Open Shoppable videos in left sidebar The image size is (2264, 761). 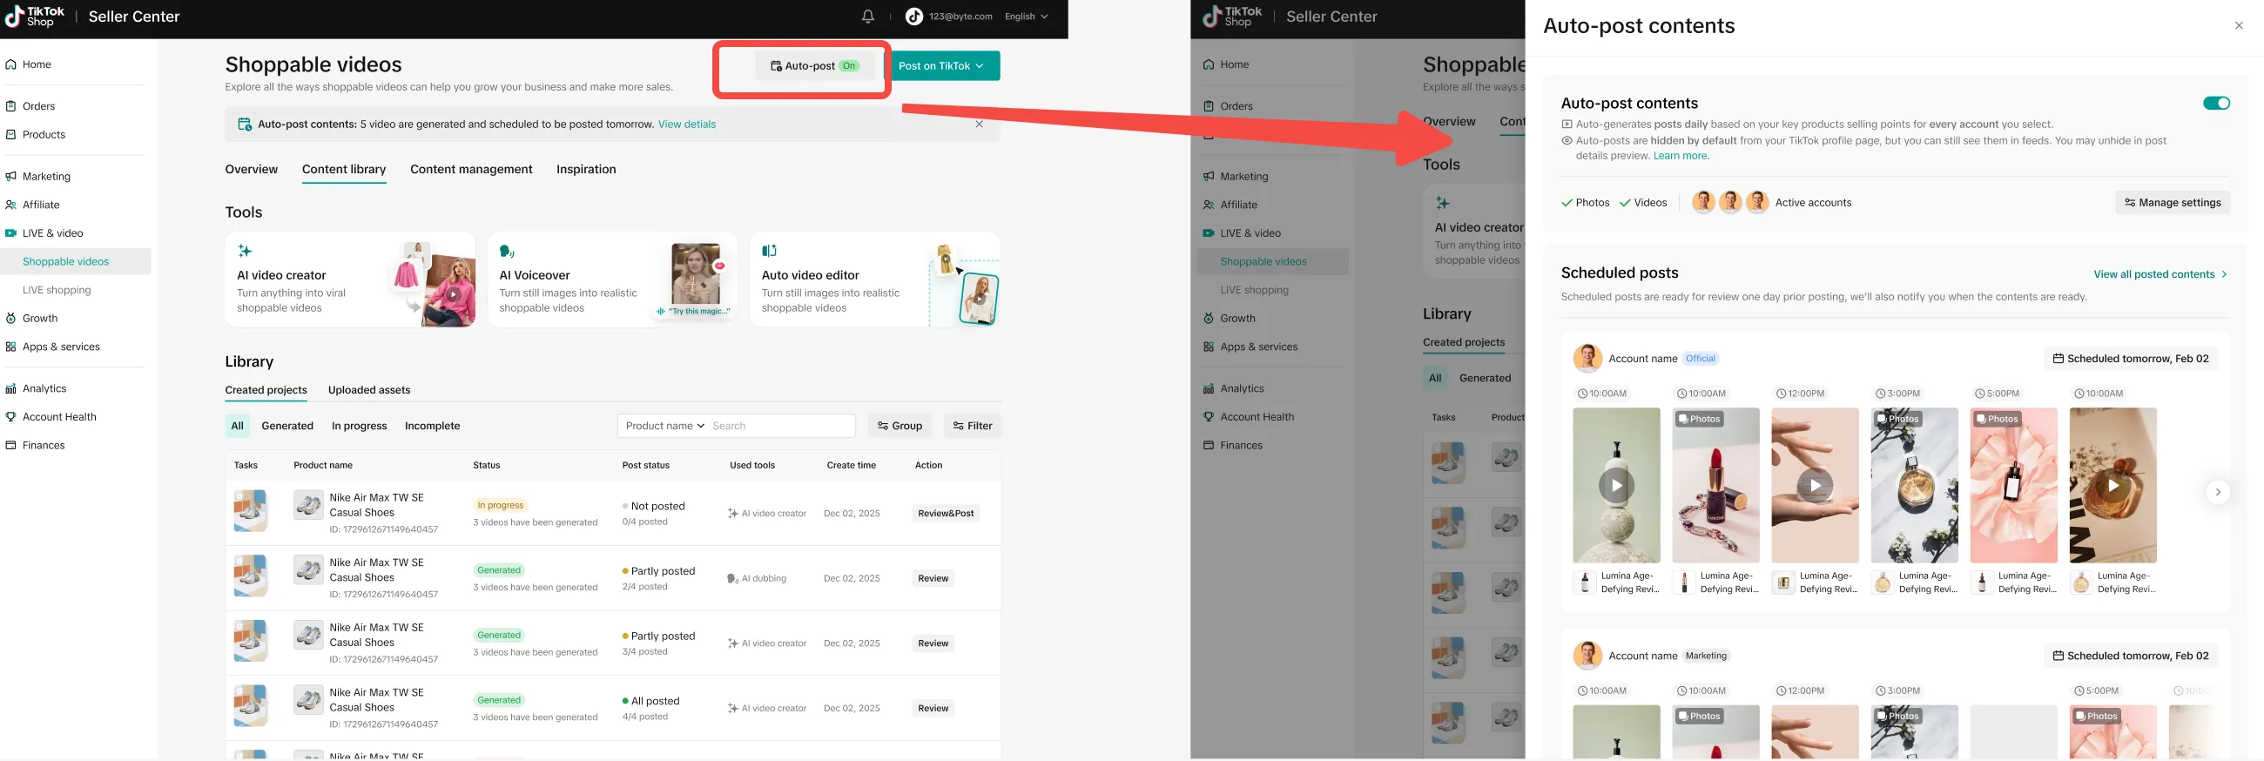pyautogui.click(x=76, y=262)
